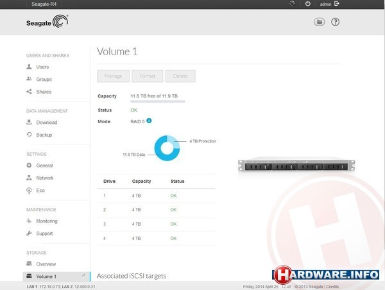Click the Seagate-R4 device name
The image size is (385, 290).
[44, 4]
